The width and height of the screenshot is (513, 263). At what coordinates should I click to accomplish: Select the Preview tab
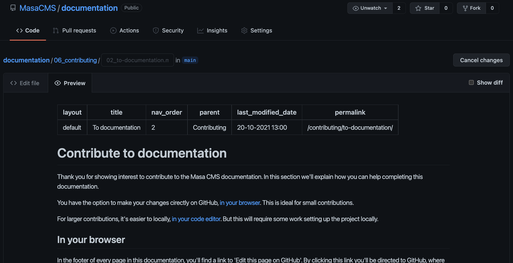pos(70,83)
